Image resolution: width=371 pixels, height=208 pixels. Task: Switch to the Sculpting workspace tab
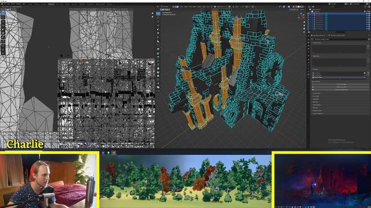pos(43,4)
